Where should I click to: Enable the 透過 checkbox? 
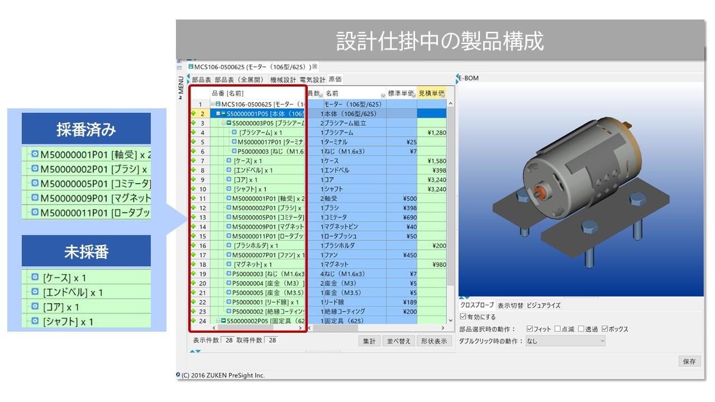point(581,329)
